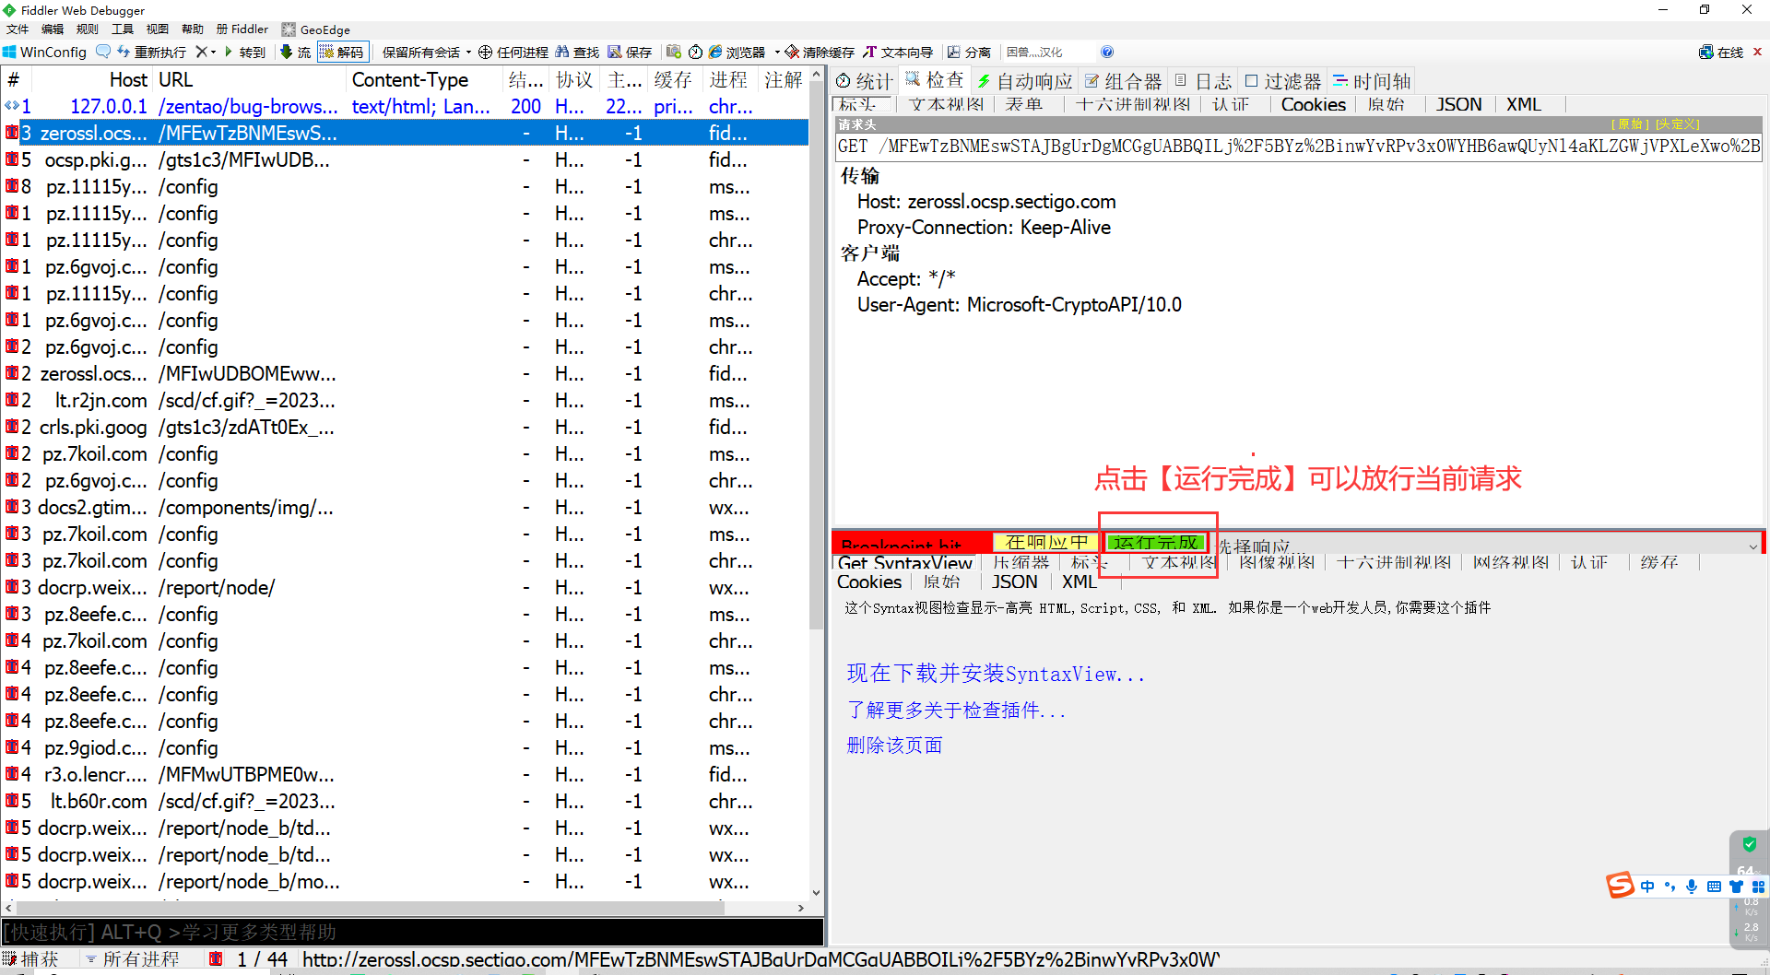
Task: Click the Any Process (任何进程) target icon
Action: pos(485,52)
